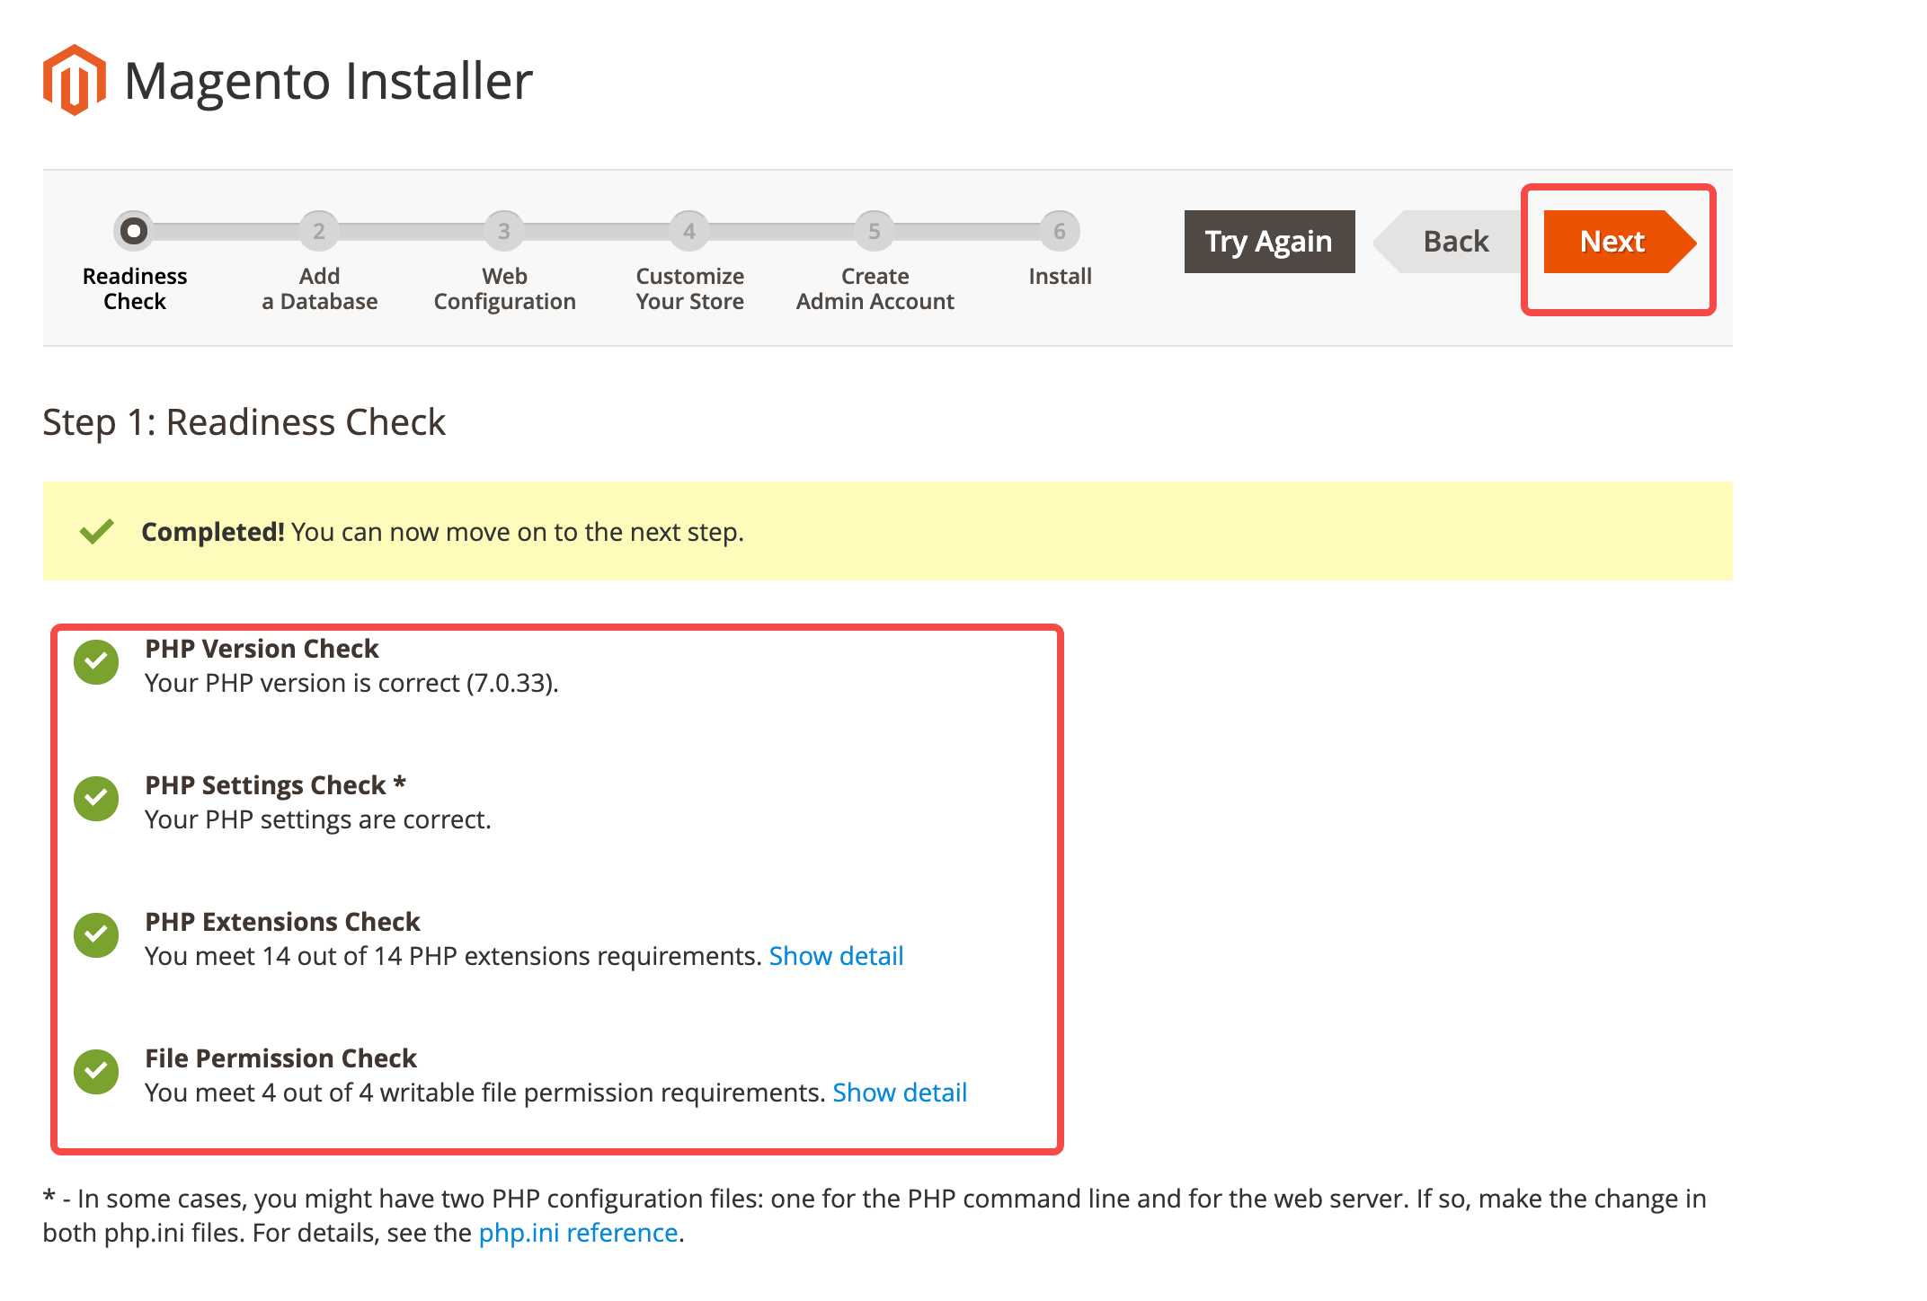
Task: Select step 3 circle for Web Configuration
Action: (504, 231)
